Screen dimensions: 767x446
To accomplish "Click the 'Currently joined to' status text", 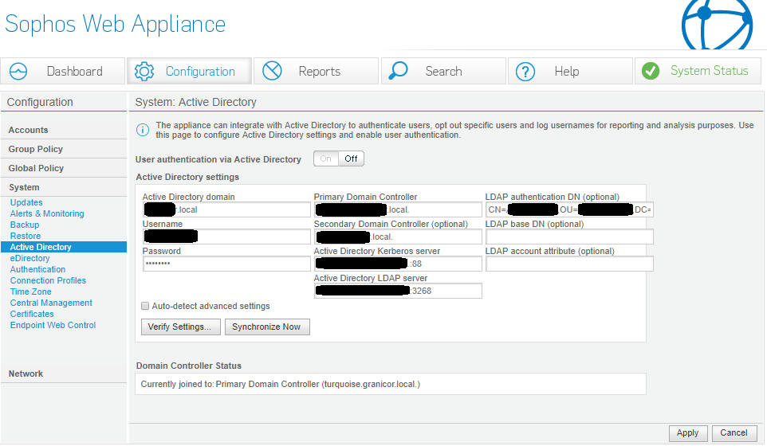I will pos(281,385).
